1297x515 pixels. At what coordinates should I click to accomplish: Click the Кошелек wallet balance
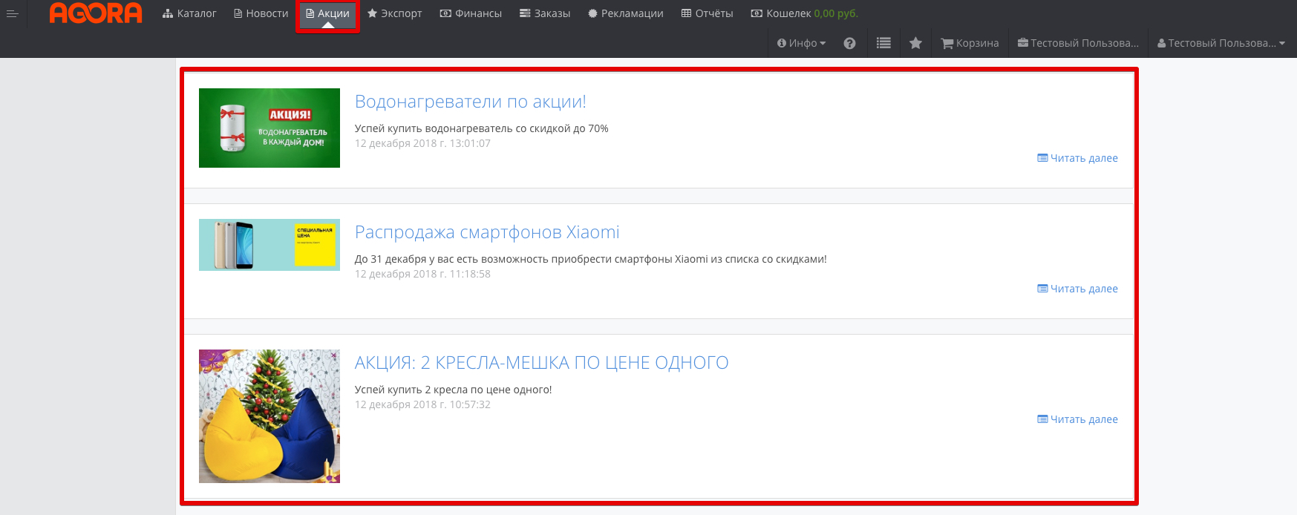[804, 13]
